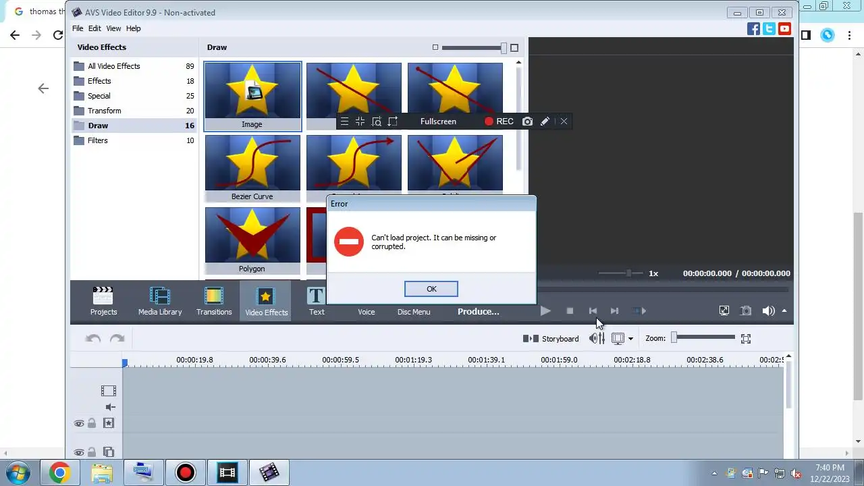
Task: Select the Special folder
Action: [134, 96]
